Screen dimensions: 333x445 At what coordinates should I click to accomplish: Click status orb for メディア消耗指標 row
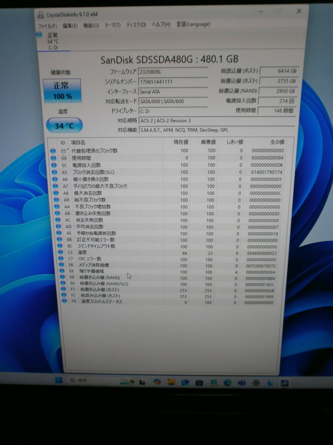61,265
